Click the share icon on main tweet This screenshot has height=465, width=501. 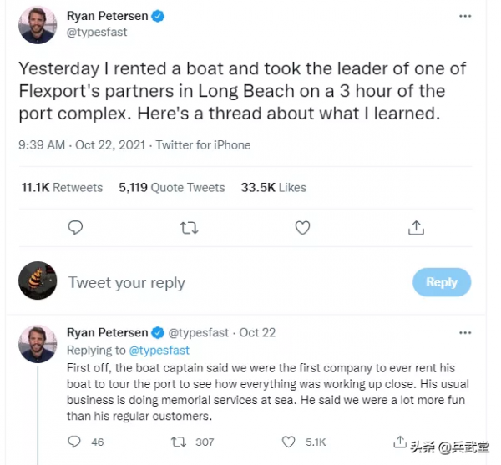416,227
